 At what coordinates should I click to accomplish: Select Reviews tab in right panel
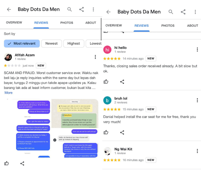click(141, 26)
